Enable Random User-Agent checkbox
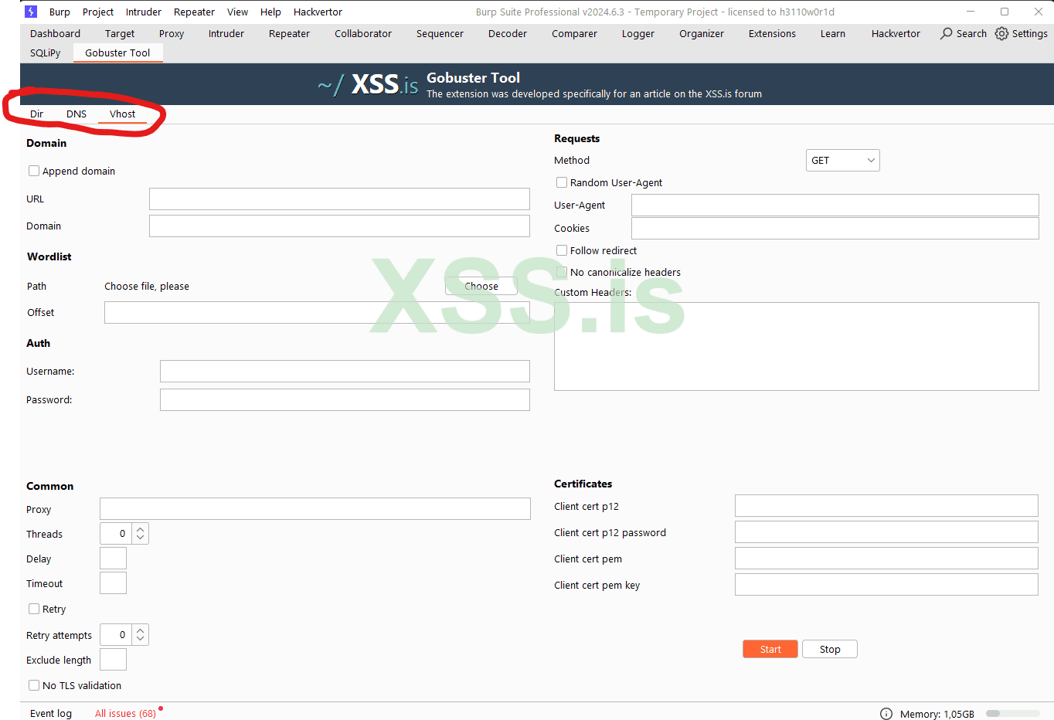Image resolution: width=1054 pixels, height=720 pixels. click(x=562, y=182)
